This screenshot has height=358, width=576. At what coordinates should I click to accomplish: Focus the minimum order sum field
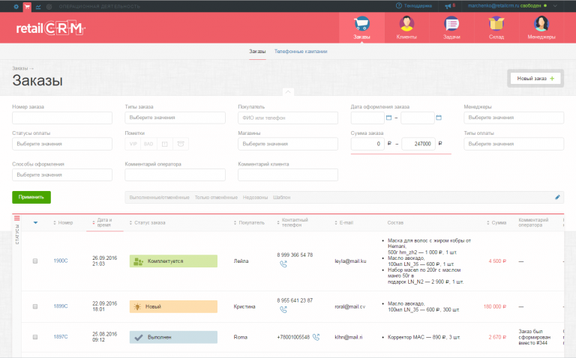[367, 144]
